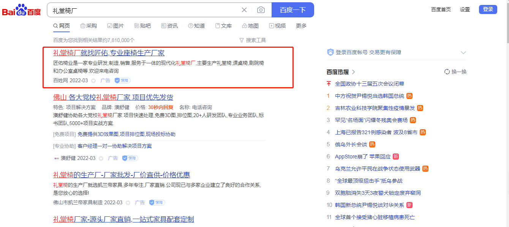Click the 保障 badge on 澳舒健 result
The width and height of the screenshot is (509, 227).
tap(130, 158)
